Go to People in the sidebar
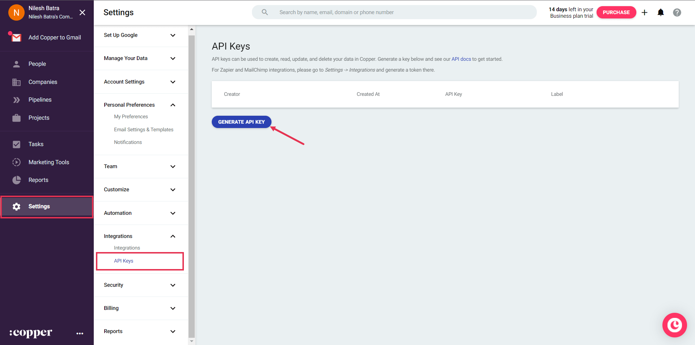The height and width of the screenshot is (345, 695). [x=37, y=64]
